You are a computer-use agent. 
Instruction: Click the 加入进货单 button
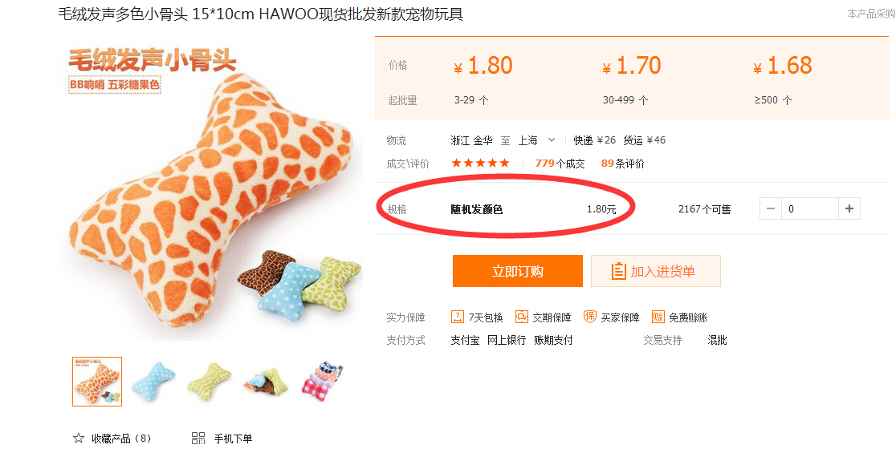[656, 271]
